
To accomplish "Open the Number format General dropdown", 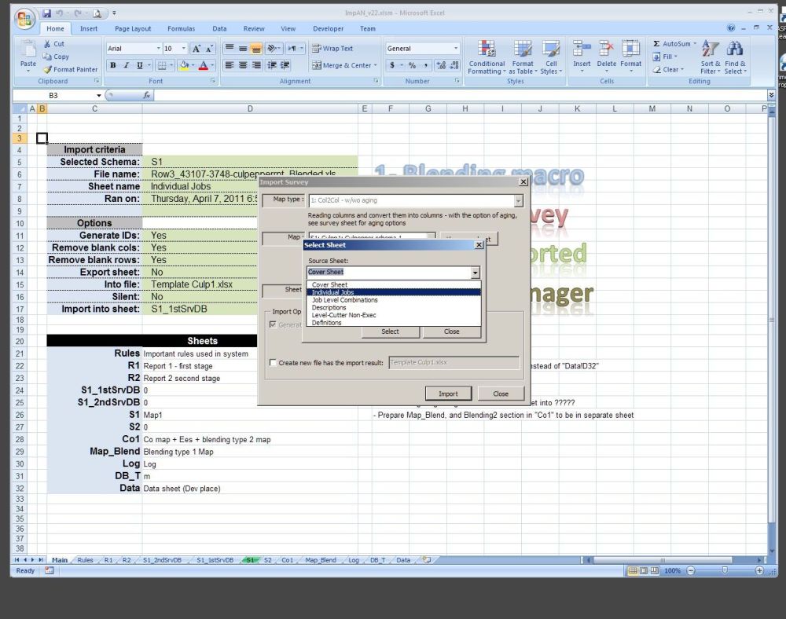I will [455, 49].
